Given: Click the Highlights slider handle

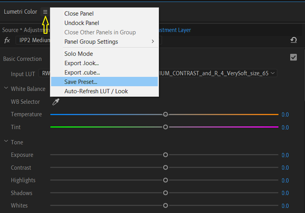Looking at the screenshot, I should click(166, 180).
